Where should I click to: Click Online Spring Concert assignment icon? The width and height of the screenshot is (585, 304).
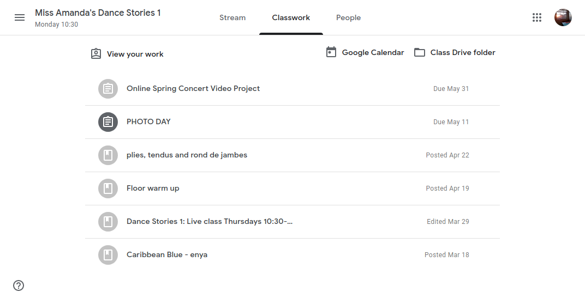[108, 89]
